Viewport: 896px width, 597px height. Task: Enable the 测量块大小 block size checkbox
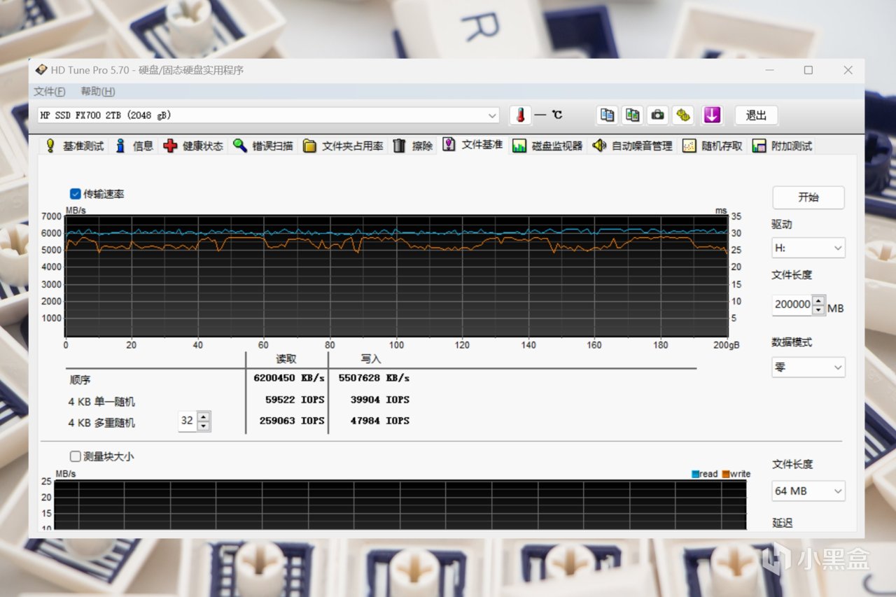(x=75, y=456)
